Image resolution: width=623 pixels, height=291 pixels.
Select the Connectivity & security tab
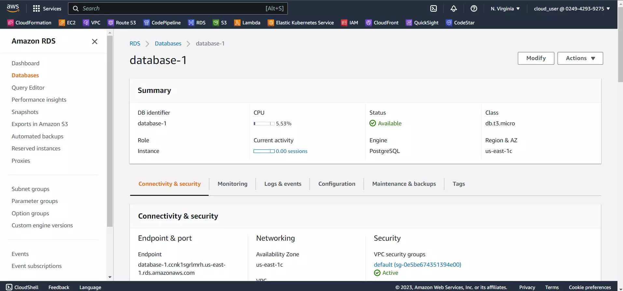[170, 184]
